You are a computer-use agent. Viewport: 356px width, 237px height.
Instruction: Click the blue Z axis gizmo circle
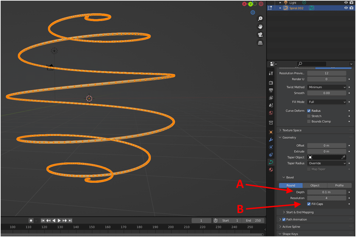coord(253,12)
